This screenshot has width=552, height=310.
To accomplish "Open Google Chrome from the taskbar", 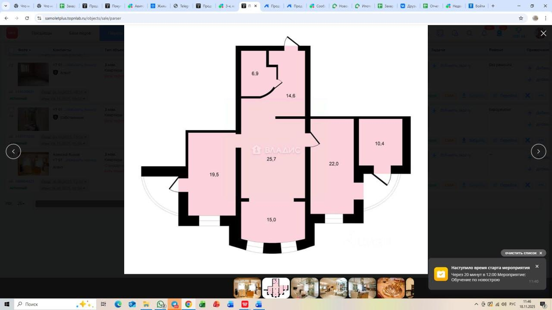I will click(x=189, y=304).
